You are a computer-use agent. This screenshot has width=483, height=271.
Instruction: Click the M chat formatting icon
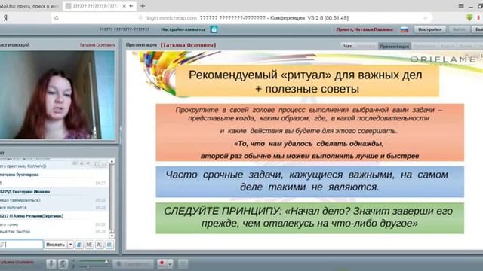point(89,245)
